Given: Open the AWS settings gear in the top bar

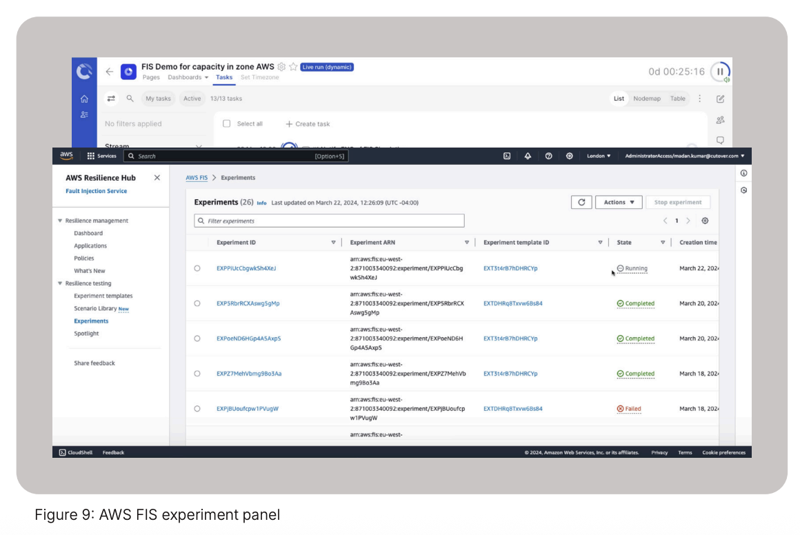Looking at the screenshot, I should coord(570,156).
